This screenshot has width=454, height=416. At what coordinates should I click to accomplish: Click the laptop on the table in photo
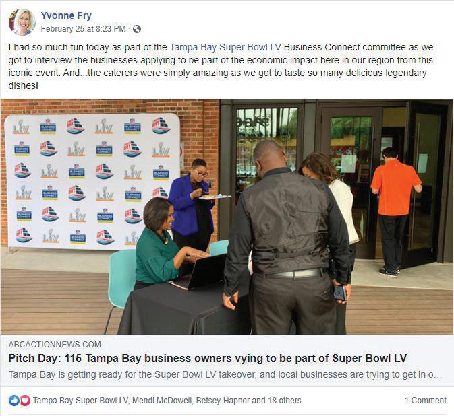point(200,272)
